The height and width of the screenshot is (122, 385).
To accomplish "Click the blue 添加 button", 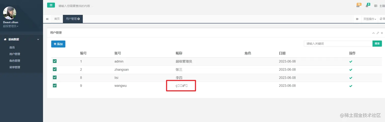I will (58, 44).
